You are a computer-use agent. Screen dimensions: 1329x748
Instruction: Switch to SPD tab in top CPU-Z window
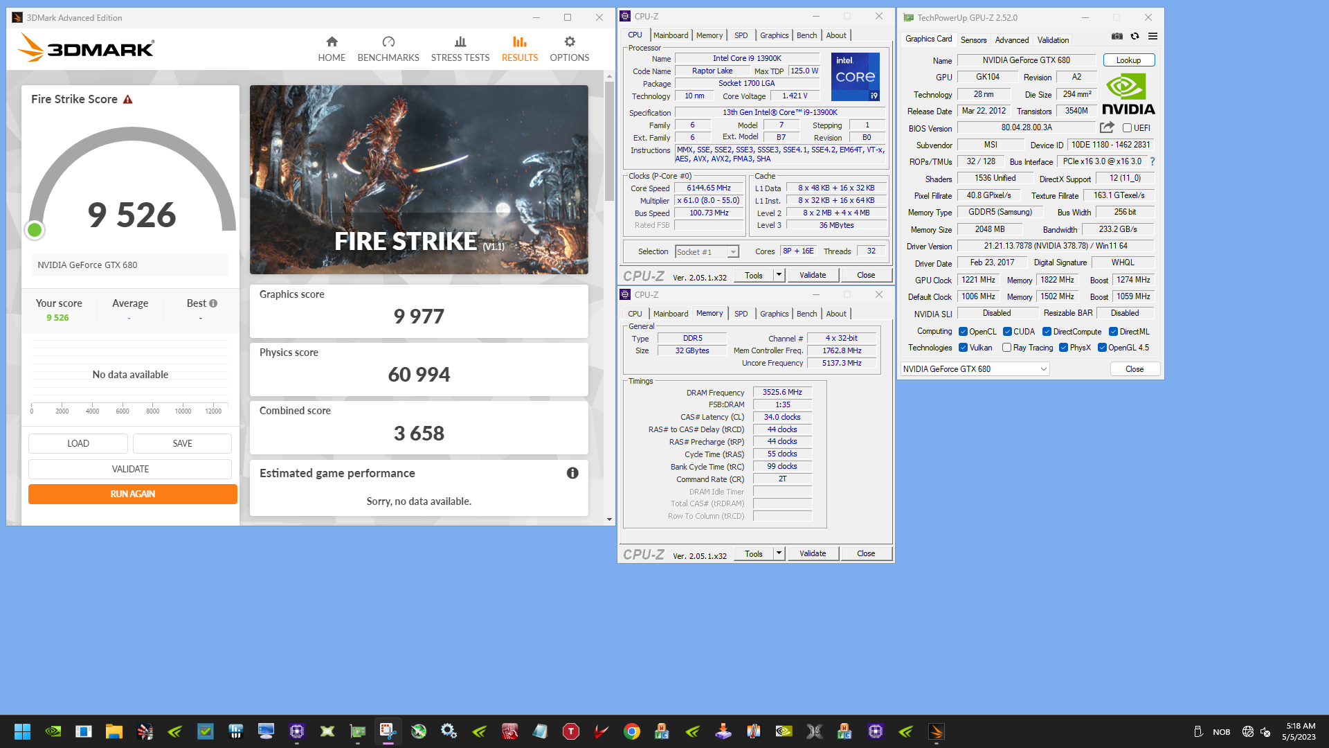pyautogui.click(x=741, y=35)
